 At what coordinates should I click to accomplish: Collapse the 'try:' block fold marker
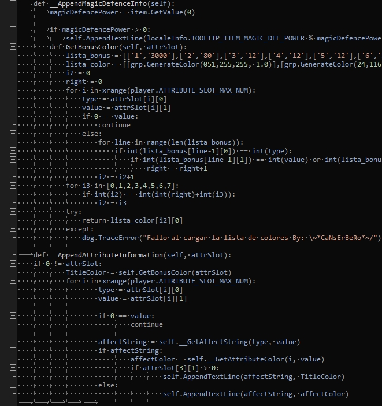13,212
